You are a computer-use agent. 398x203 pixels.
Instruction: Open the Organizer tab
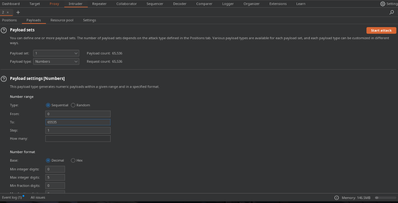[251, 4]
